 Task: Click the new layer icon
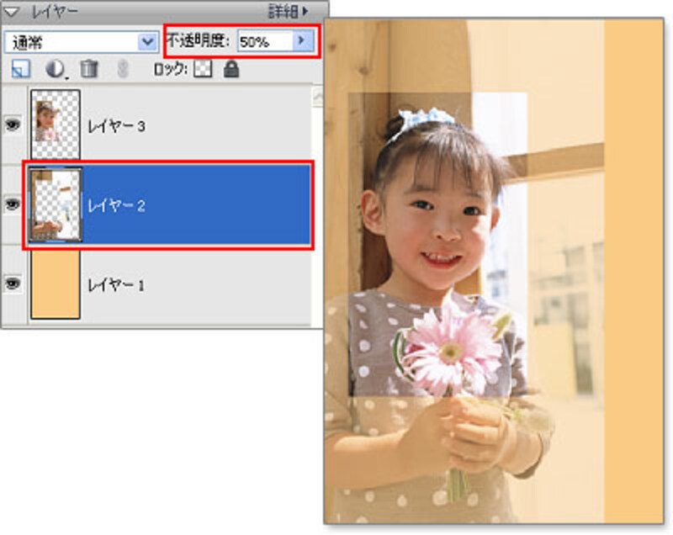point(20,69)
